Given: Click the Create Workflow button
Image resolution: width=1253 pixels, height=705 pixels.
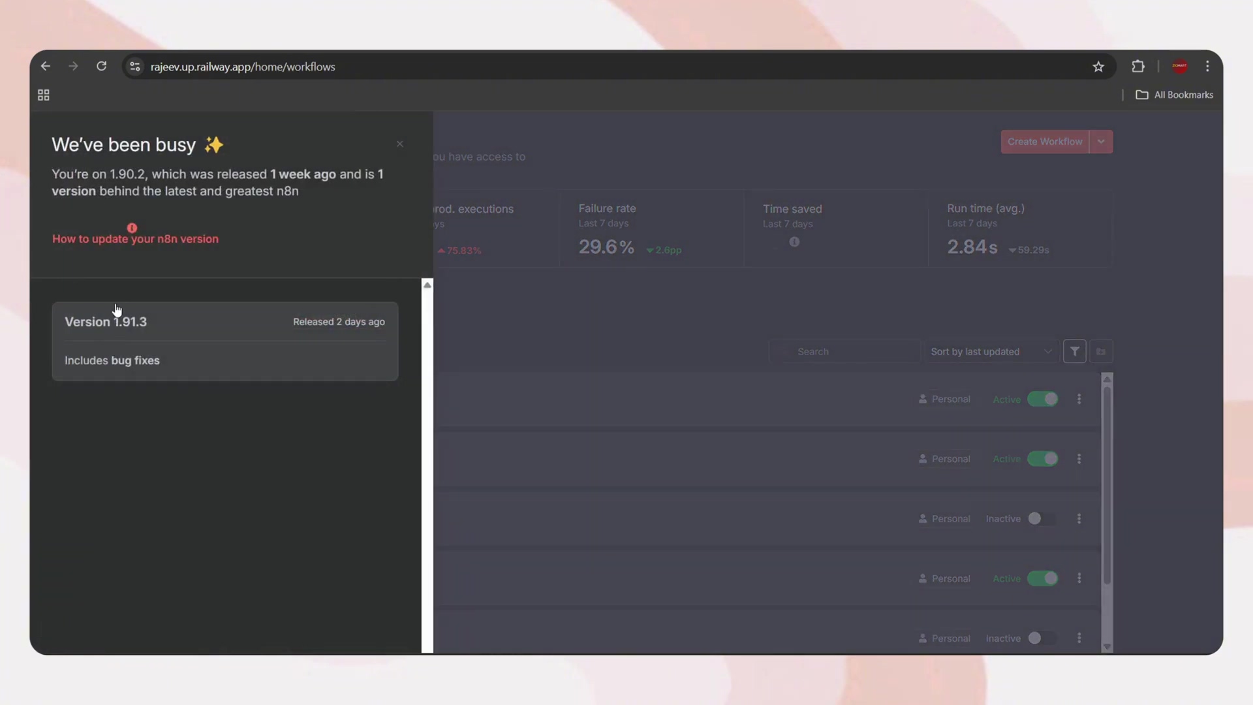Looking at the screenshot, I should (x=1044, y=142).
